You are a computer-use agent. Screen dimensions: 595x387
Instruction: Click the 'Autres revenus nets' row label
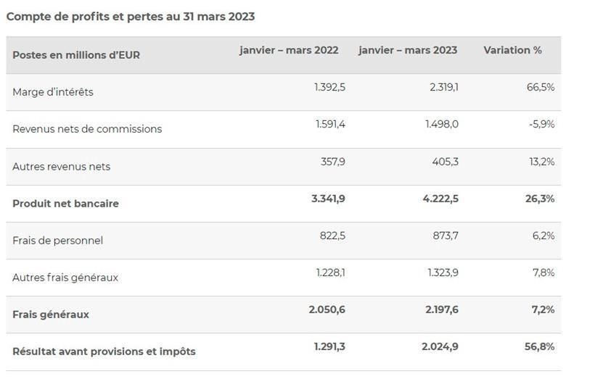tap(62, 166)
